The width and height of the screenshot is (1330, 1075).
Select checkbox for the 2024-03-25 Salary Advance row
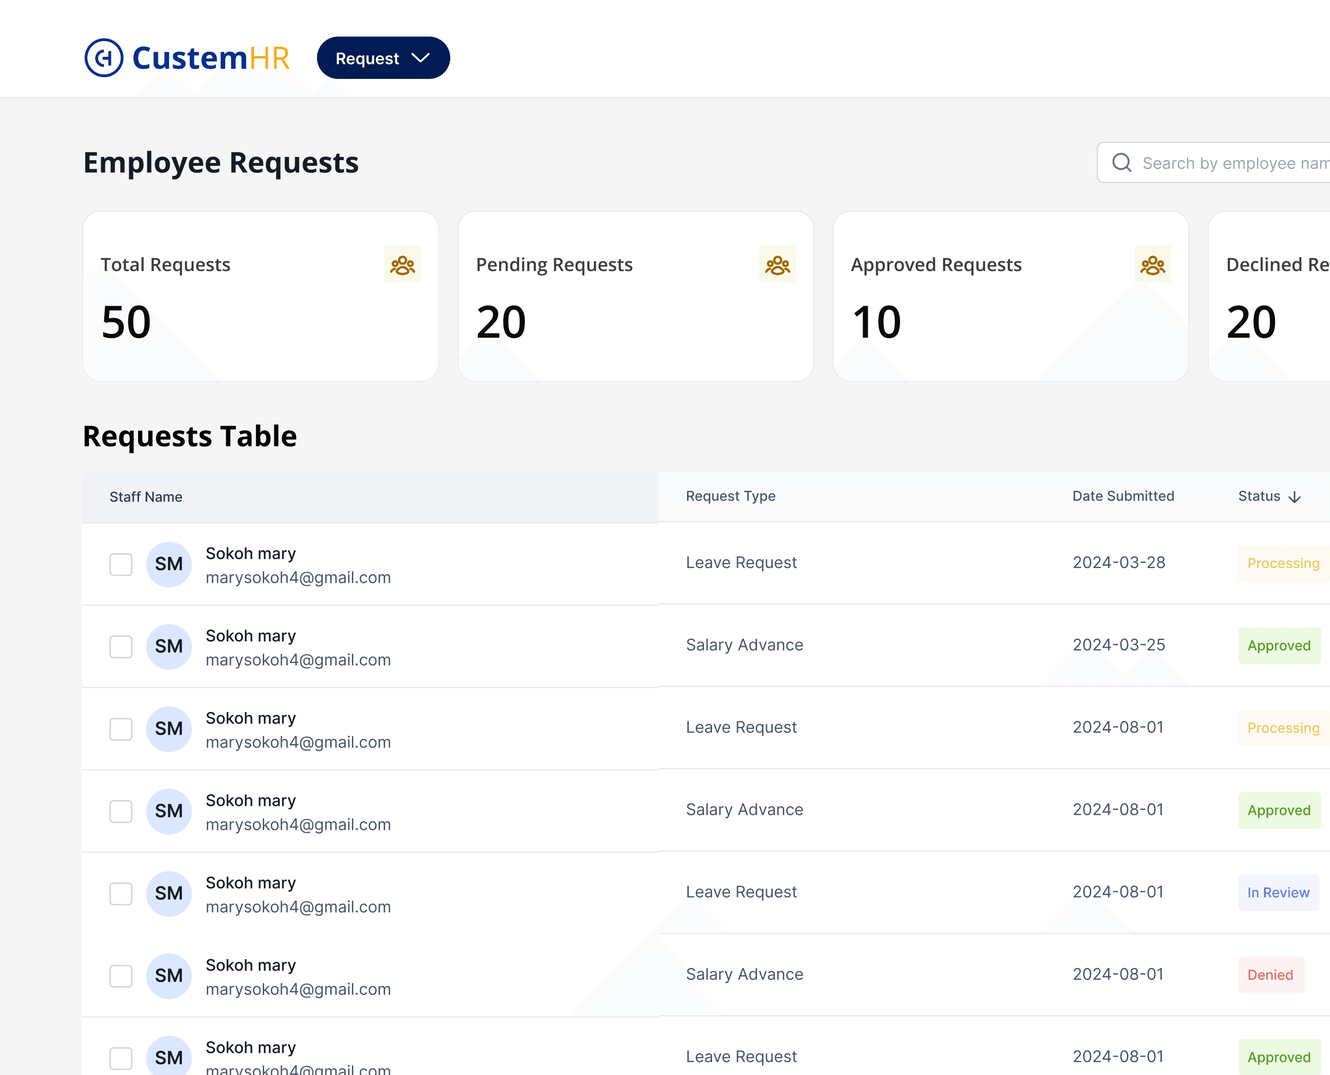pyautogui.click(x=121, y=646)
